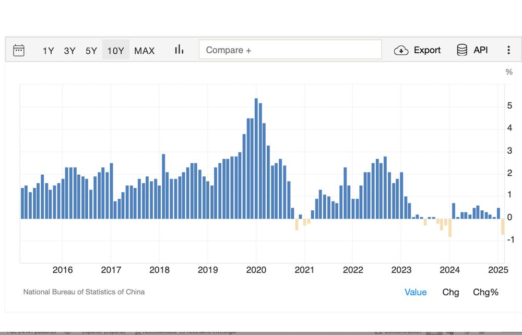This screenshot has height=335, width=522.
Task: Switch chart to Chg% view
Action: click(x=485, y=292)
